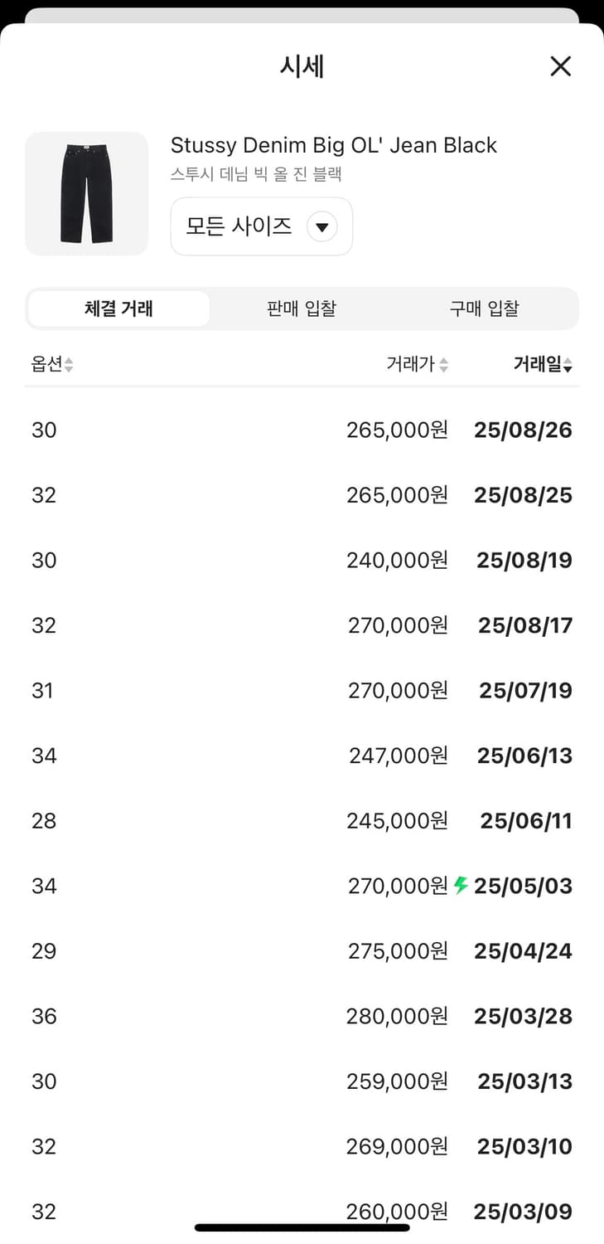Select the 체결 거래 tab

(118, 309)
